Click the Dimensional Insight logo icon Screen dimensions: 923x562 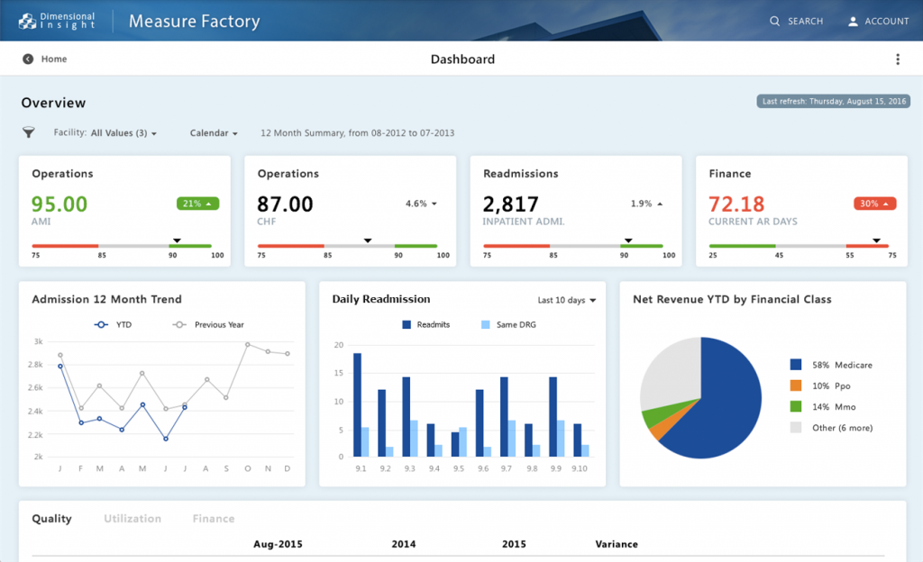27,21
